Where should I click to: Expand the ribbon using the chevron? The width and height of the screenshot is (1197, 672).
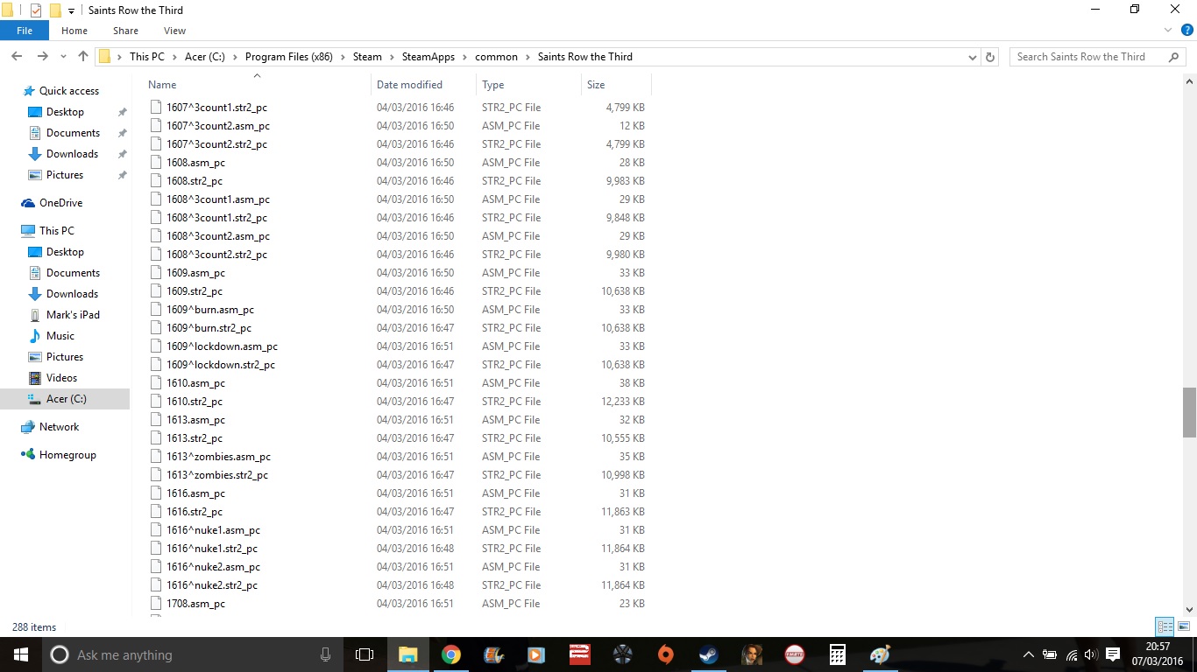click(1169, 31)
